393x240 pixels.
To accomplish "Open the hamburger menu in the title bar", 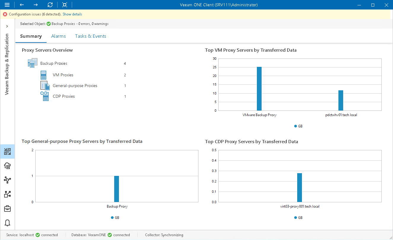I will coord(7,5).
